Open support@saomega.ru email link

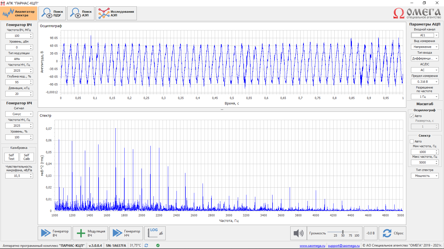pos(344,245)
